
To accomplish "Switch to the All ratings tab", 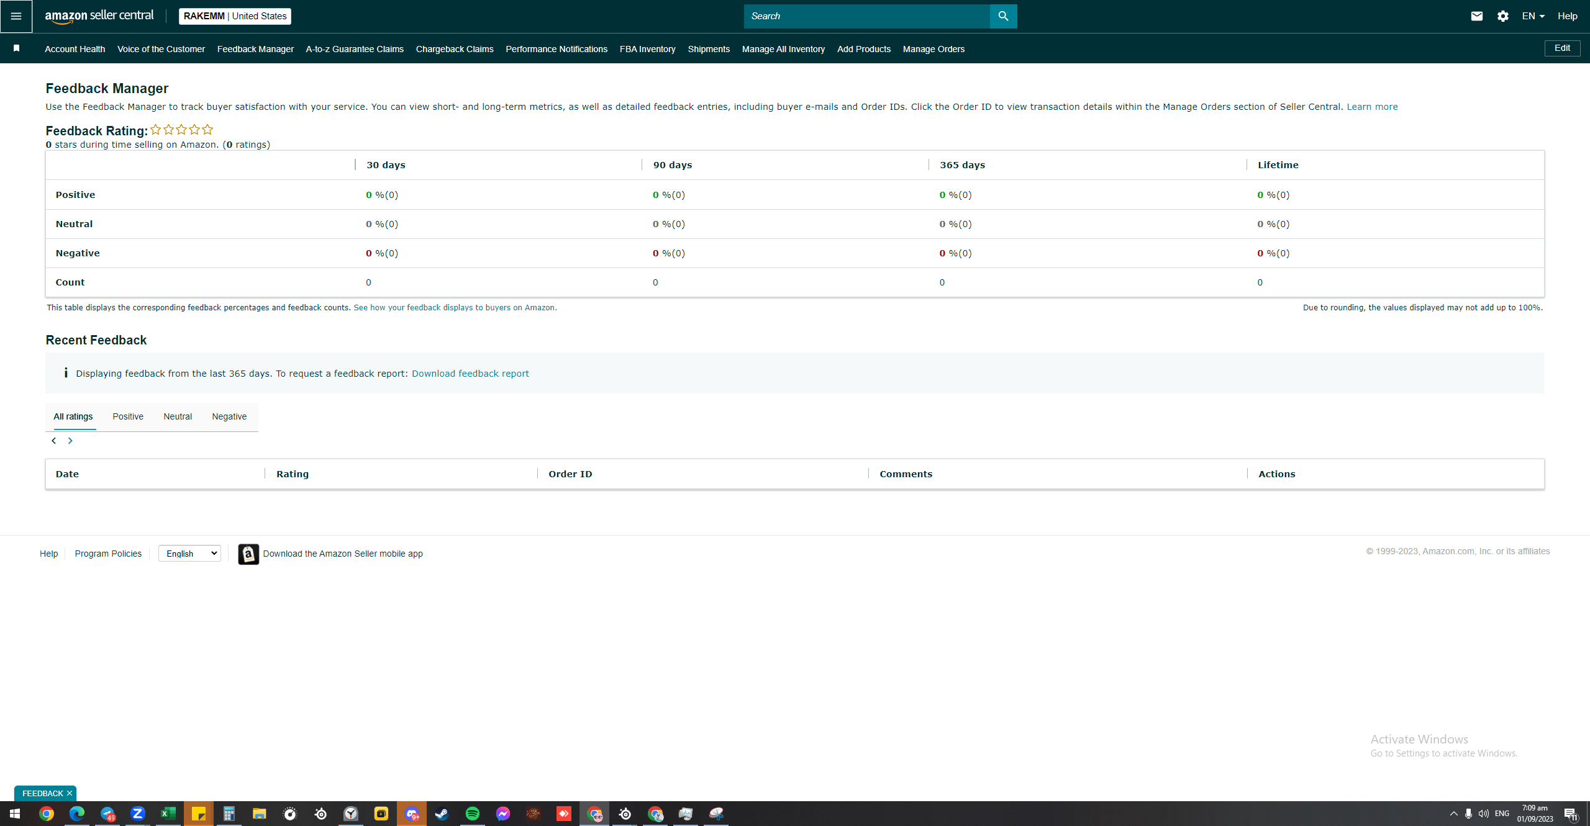I will click(x=73, y=416).
